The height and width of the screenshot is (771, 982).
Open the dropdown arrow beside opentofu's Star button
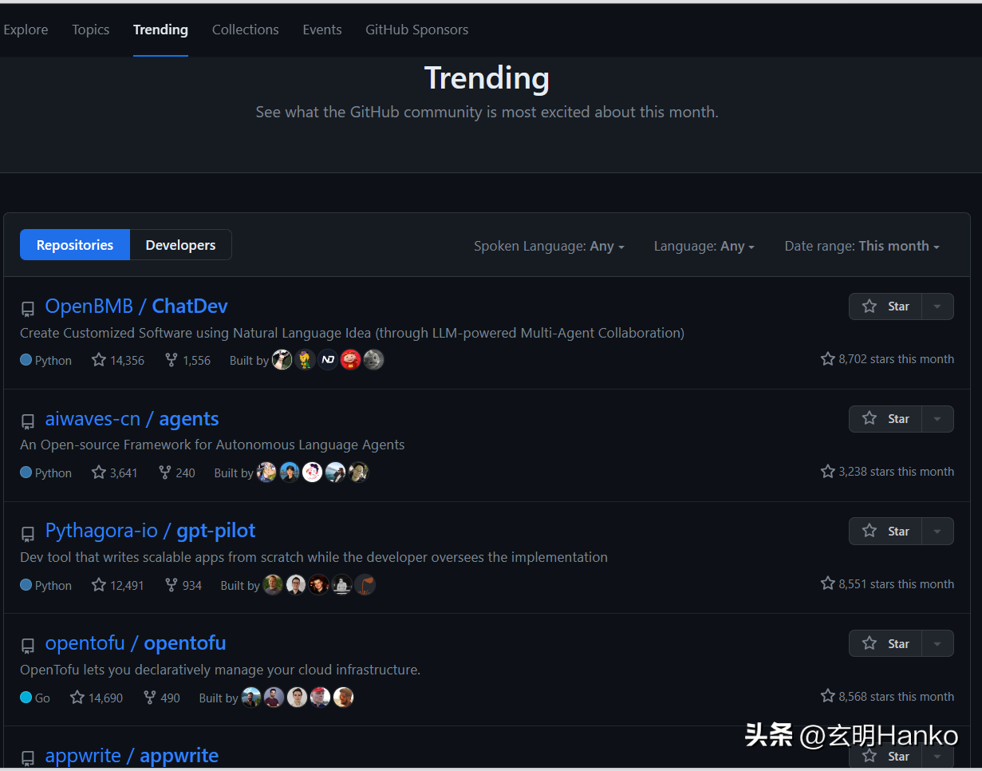pyautogui.click(x=937, y=644)
